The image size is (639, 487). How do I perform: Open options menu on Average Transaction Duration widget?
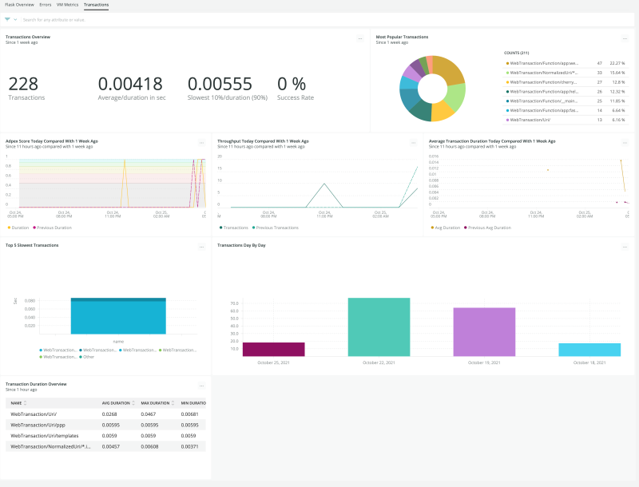point(626,141)
